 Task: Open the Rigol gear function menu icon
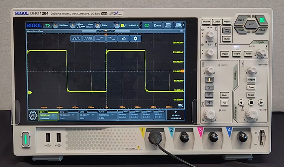(33, 115)
